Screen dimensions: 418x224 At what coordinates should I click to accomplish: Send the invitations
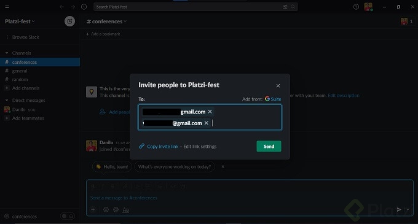point(269,146)
